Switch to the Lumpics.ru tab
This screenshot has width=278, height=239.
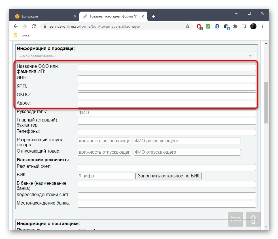pyautogui.click(x=43, y=16)
